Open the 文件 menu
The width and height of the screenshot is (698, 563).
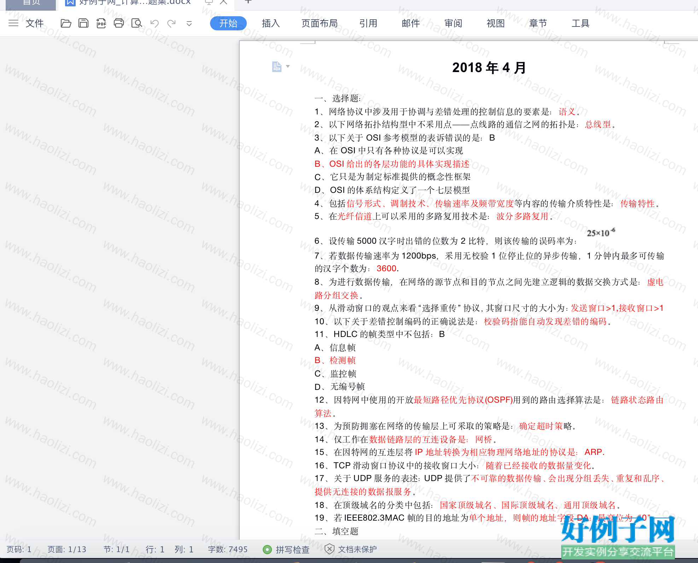pos(35,23)
